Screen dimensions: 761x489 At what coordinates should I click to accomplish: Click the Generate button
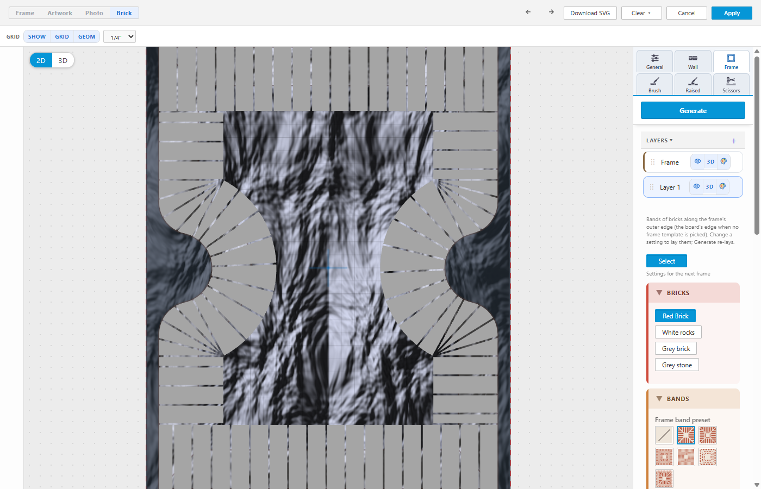click(x=693, y=110)
